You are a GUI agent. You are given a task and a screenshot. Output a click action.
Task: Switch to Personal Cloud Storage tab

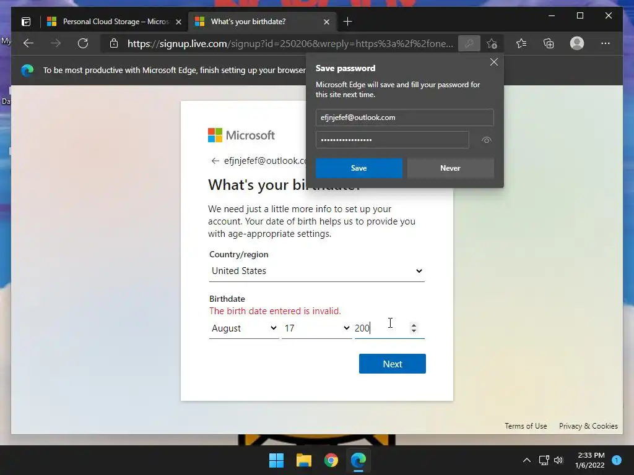tap(115, 22)
